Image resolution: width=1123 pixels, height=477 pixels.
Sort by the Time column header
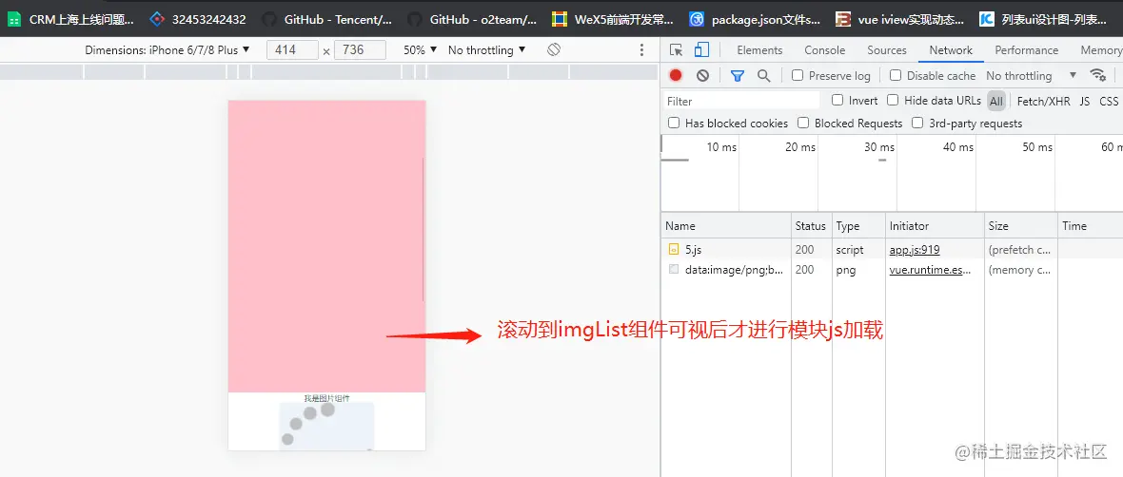(1090, 225)
